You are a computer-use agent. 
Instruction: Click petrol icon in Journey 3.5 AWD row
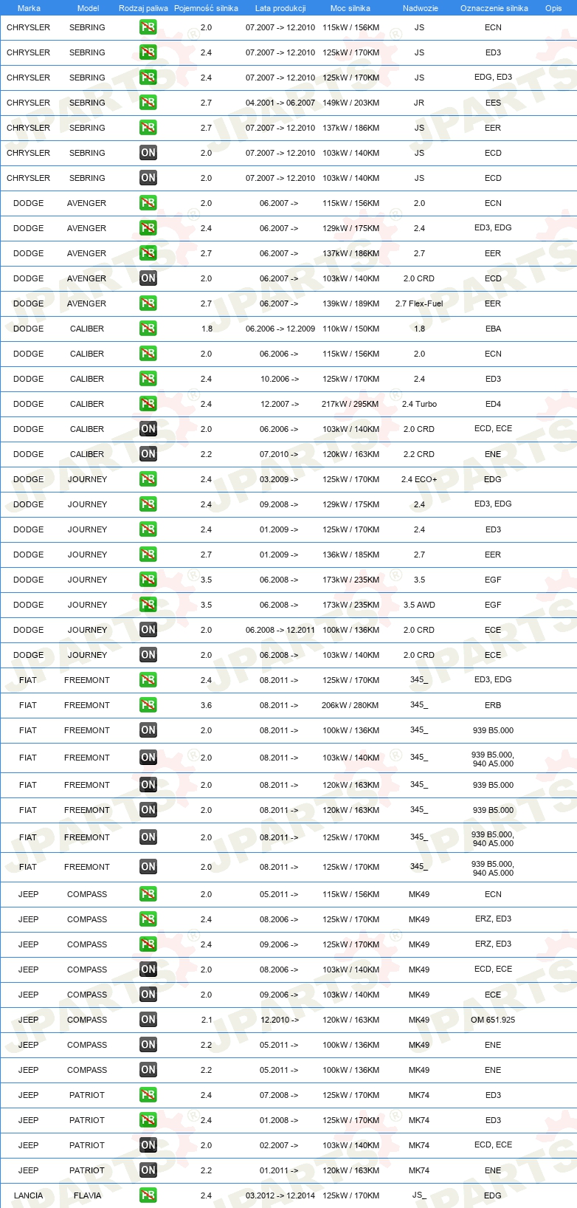(x=148, y=605)
